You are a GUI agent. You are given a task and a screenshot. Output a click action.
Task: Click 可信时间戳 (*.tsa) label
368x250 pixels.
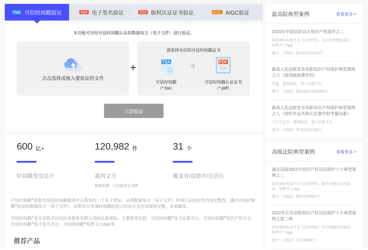166,85
